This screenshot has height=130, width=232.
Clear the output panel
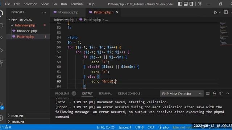(x=208, y=94)
